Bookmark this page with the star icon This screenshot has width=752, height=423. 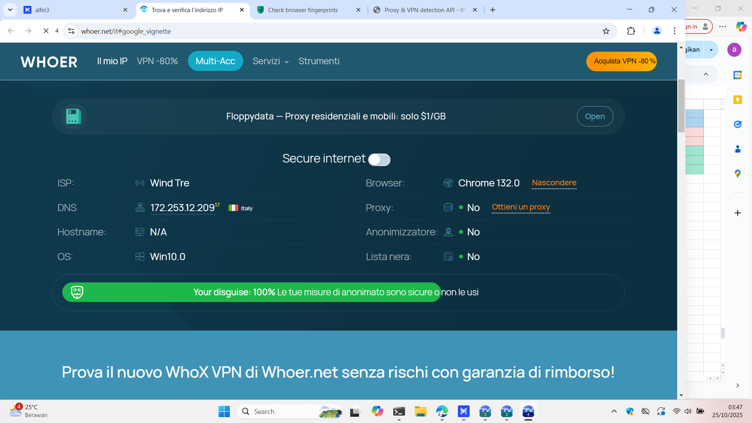point(606,31)
